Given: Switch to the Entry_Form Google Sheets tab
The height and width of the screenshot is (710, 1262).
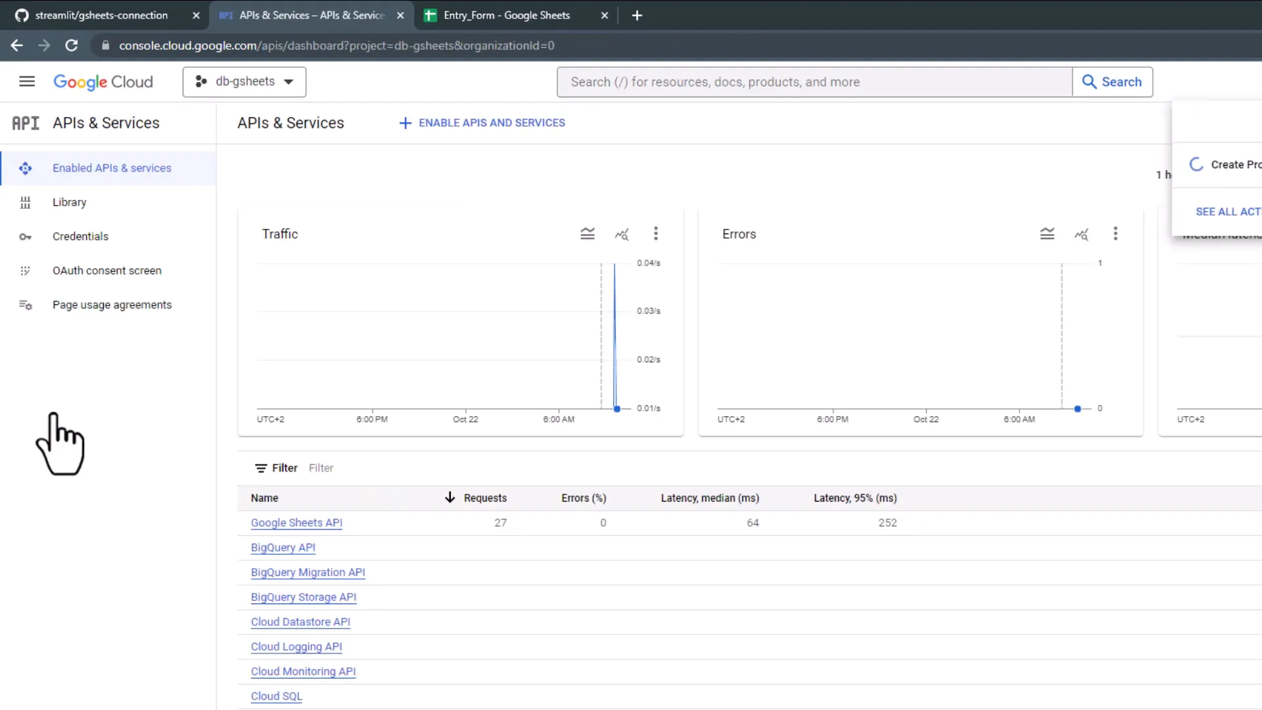Looking at the screenshot, I should click(x=506, y=15).
